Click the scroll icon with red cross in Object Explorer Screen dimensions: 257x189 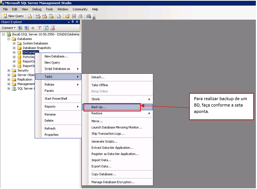52,28
